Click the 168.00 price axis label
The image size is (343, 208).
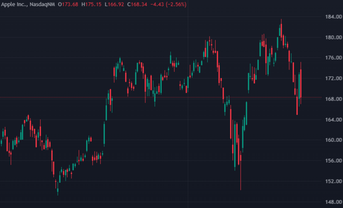pos(333,99)
